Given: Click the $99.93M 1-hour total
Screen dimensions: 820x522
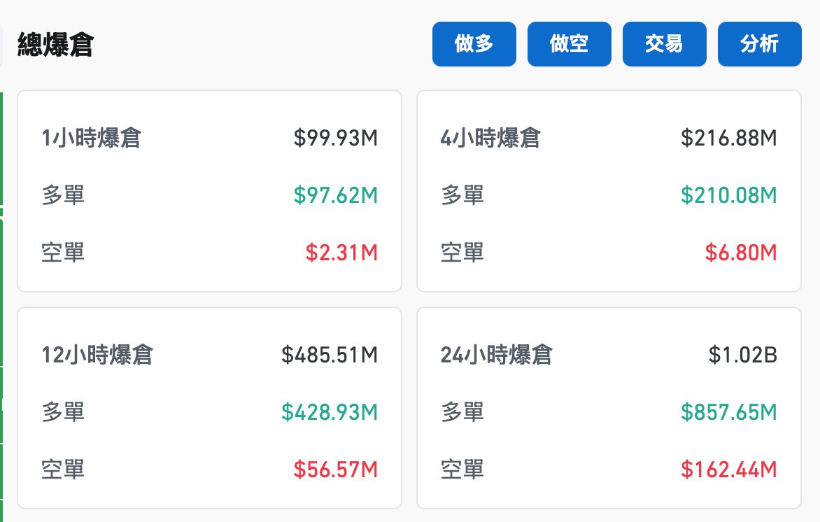Looking at the screenshot, I should tap(336, 139).
